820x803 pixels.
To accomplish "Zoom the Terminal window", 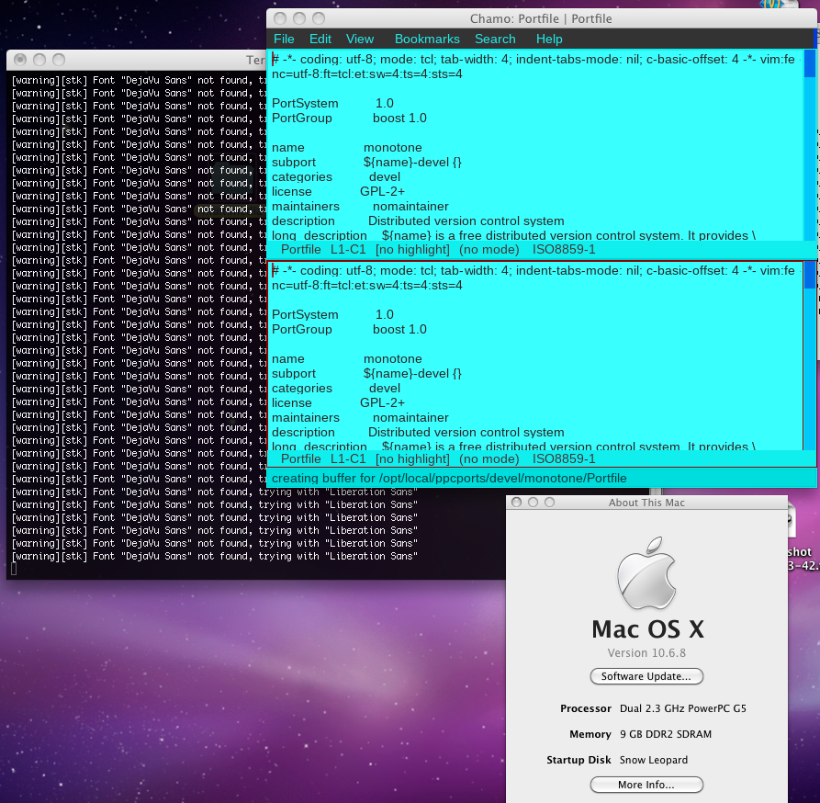I will [59, 60].
